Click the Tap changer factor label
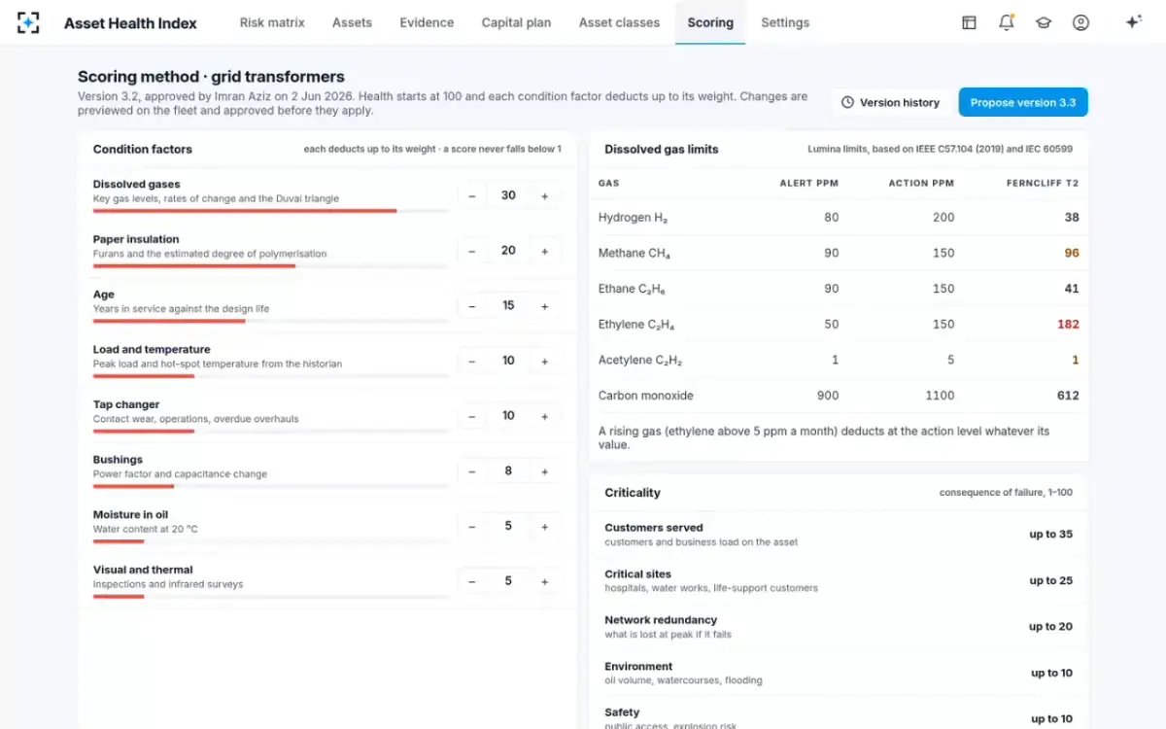The height and width of the screenshot is (729, 1166). click(x=126, y=404)
